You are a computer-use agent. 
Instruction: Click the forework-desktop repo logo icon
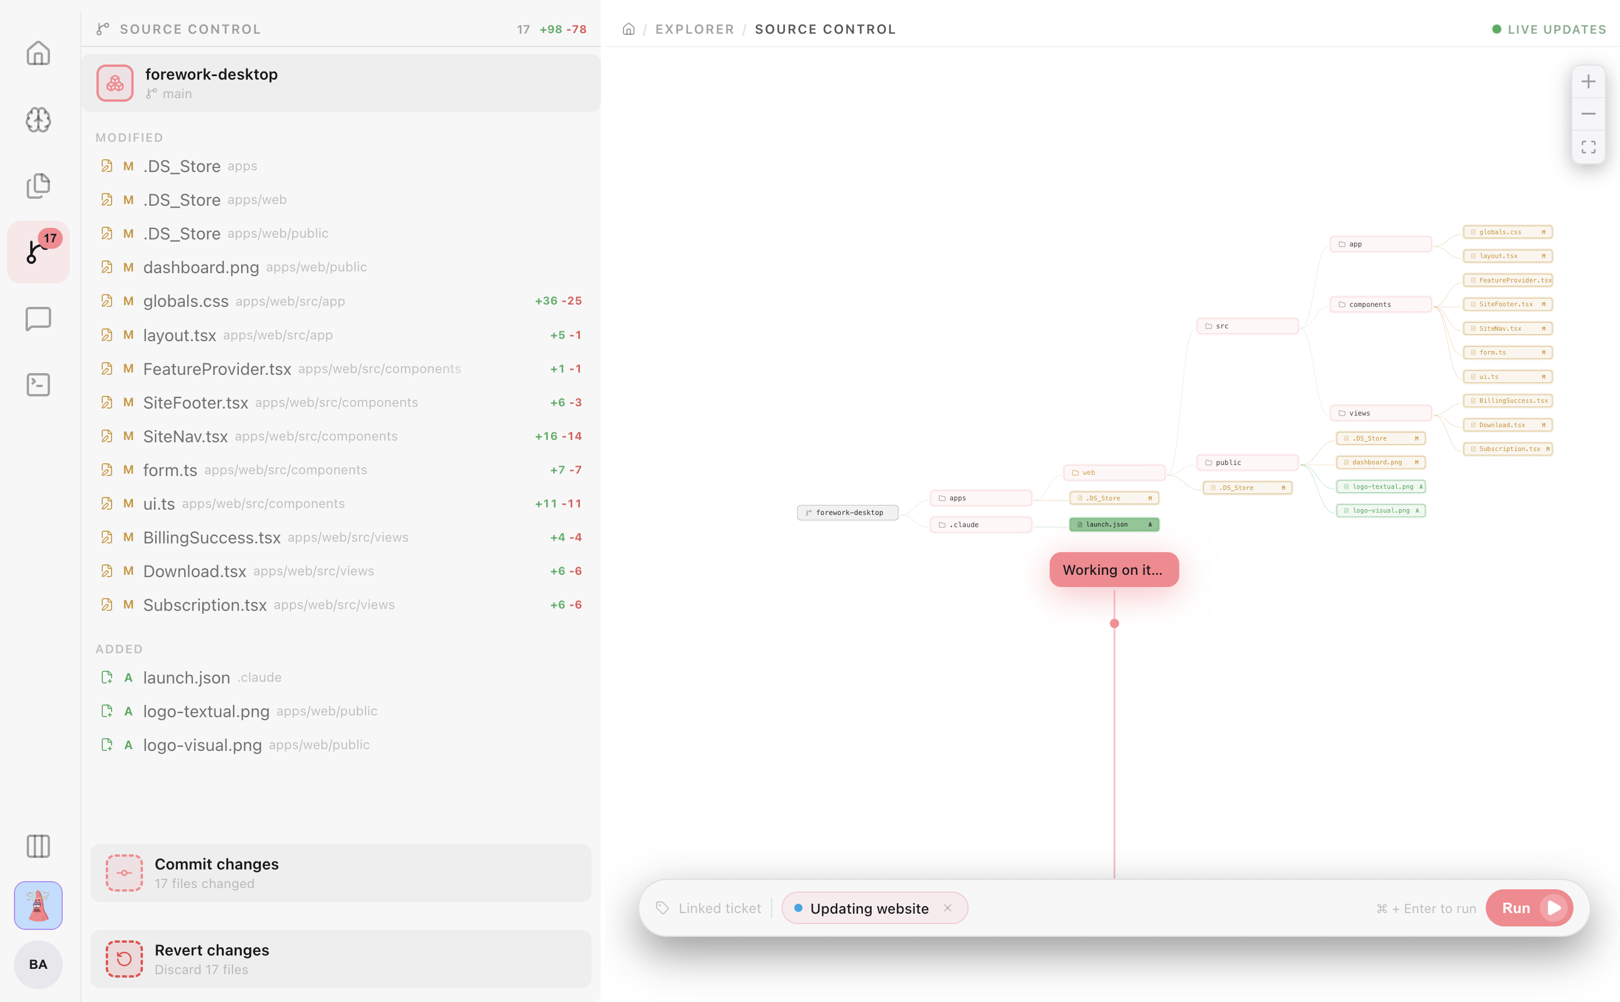tap(114, 83)
